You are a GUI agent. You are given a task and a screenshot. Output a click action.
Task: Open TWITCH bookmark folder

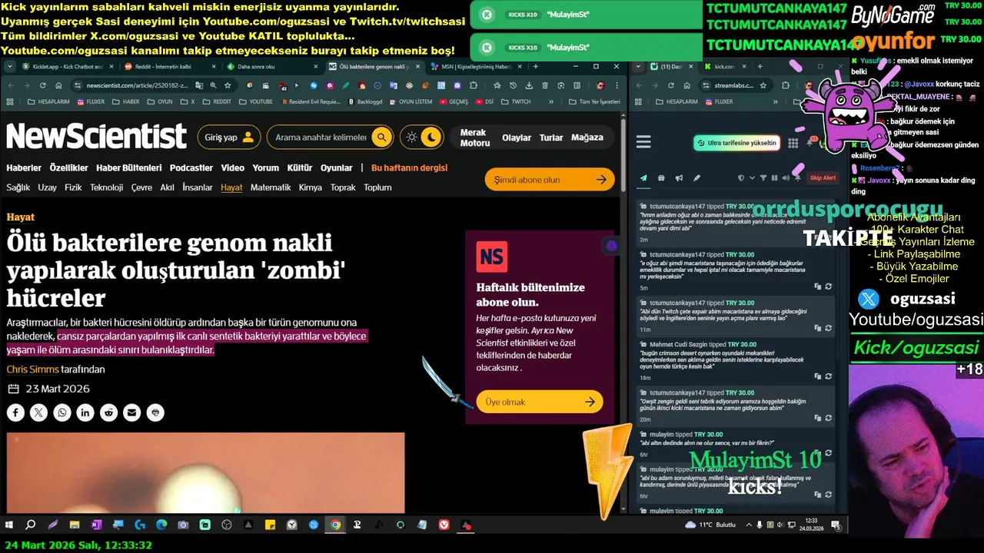coord(515,101)
